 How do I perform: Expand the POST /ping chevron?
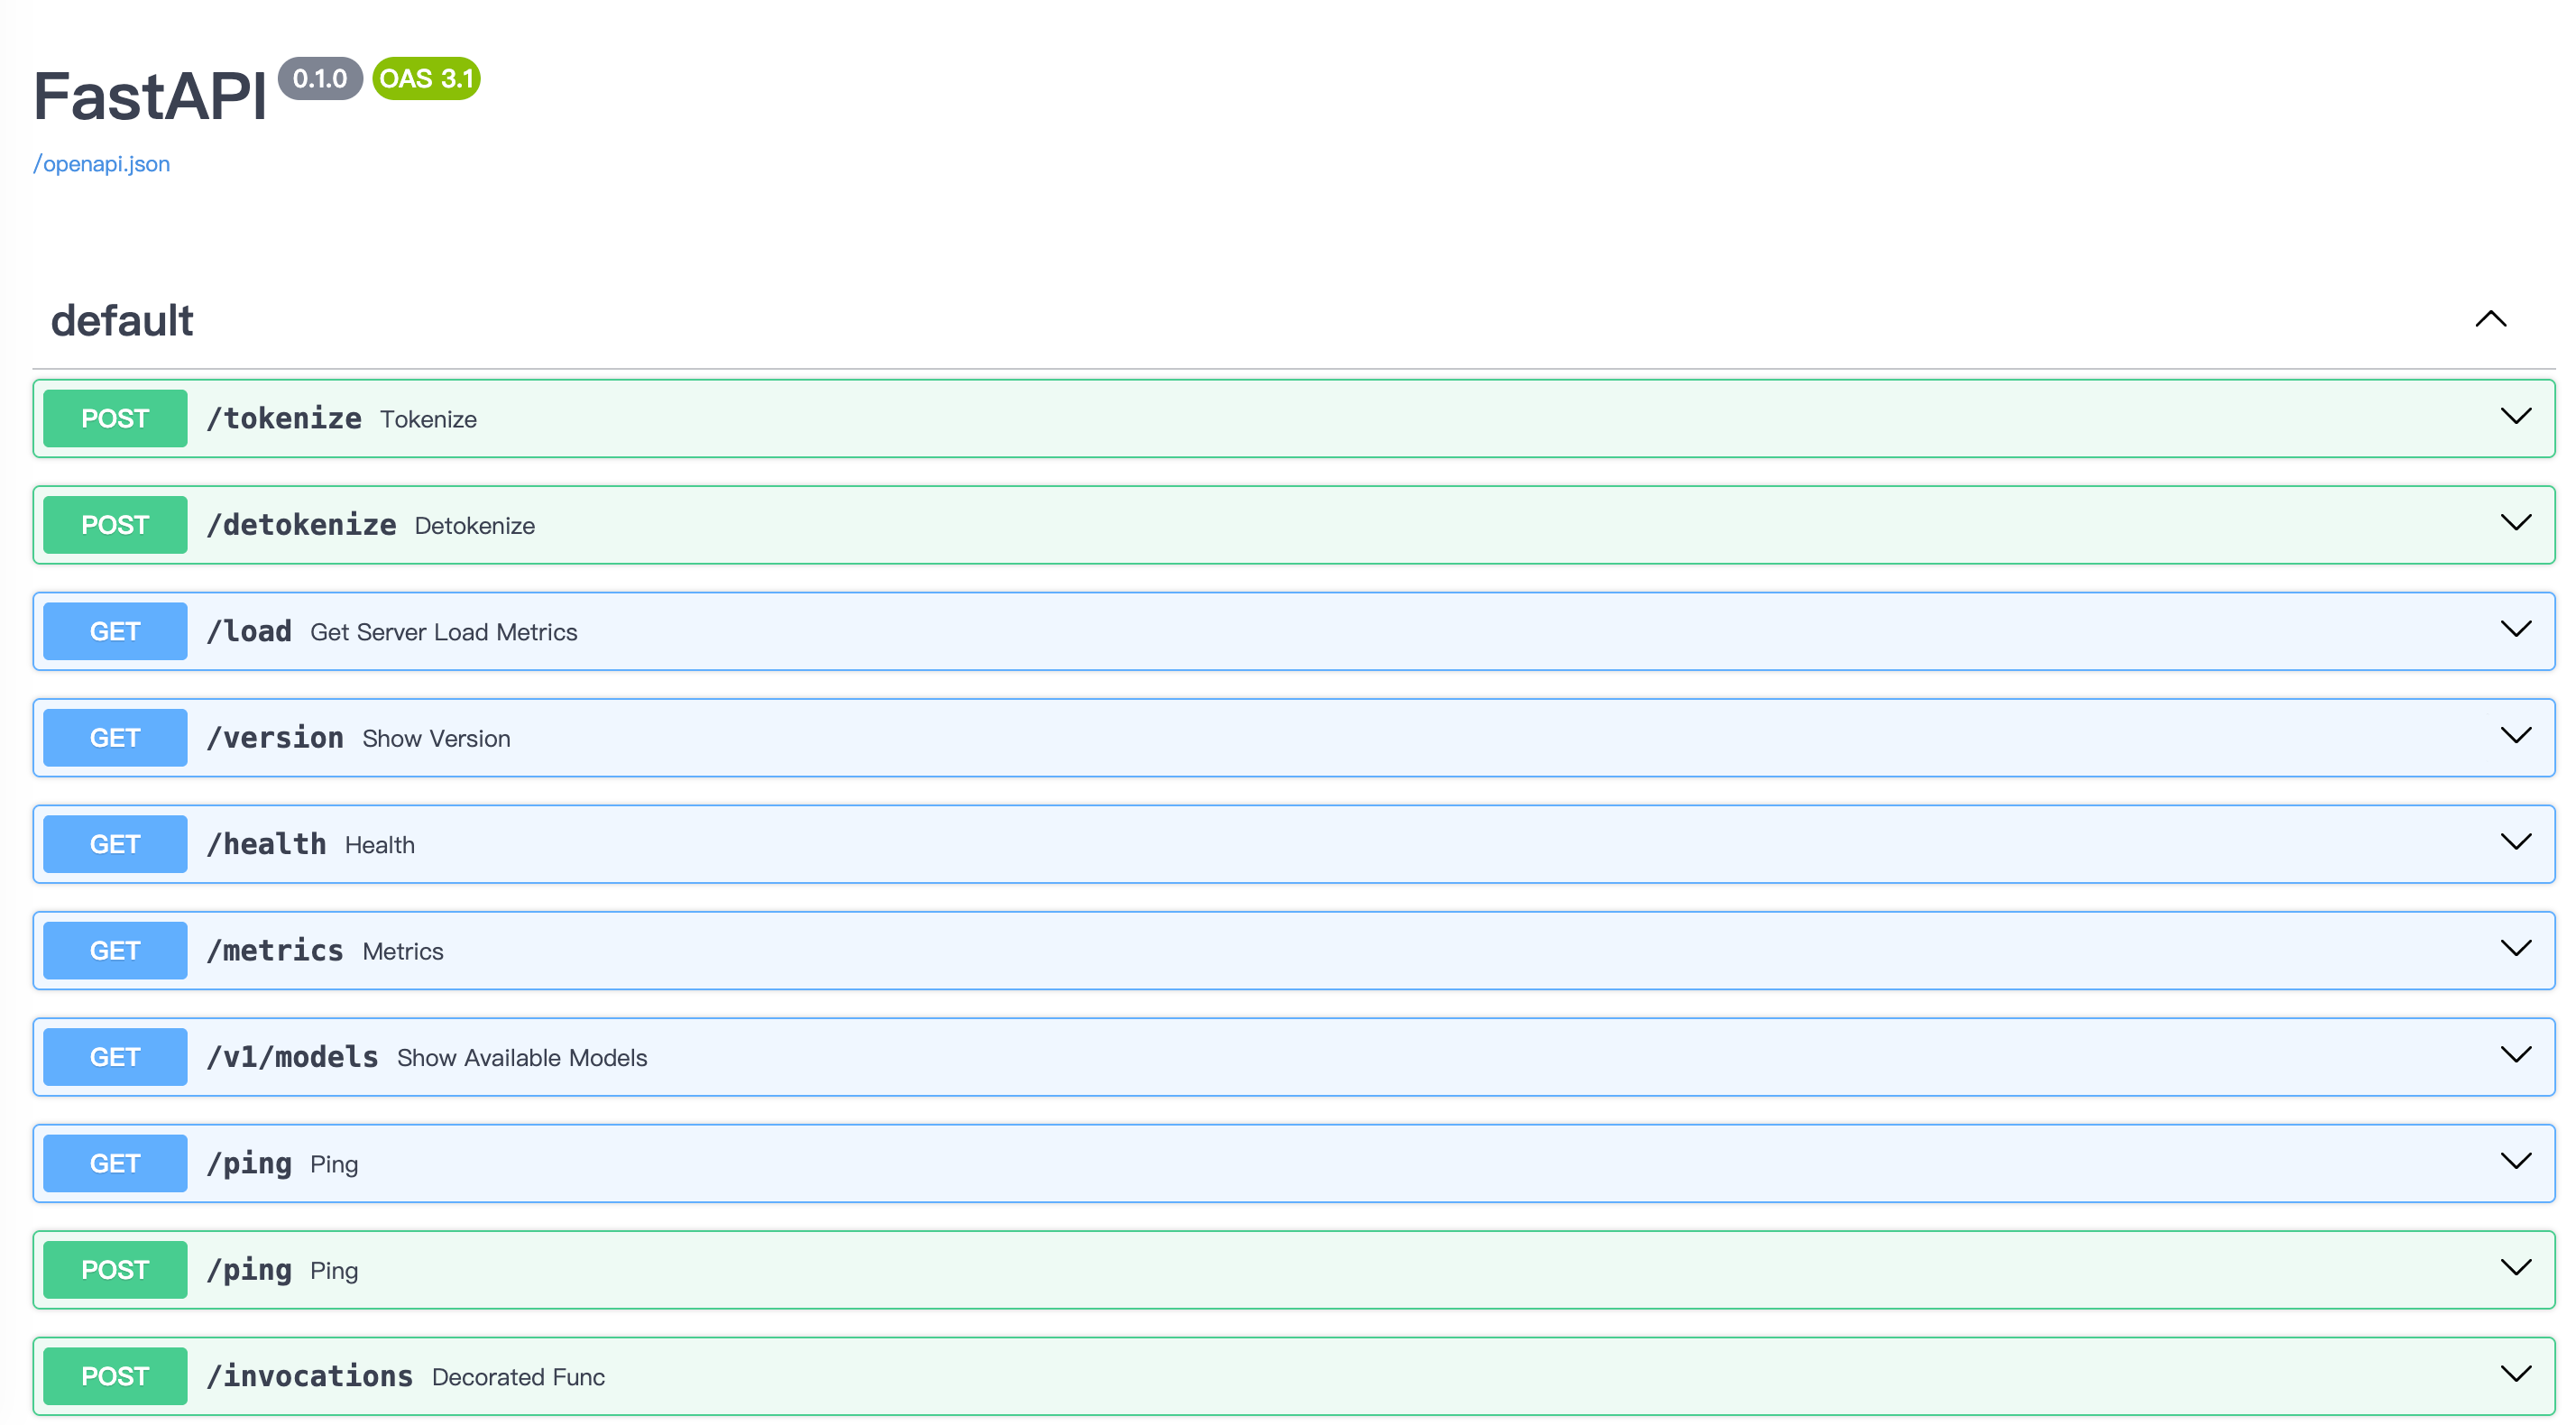(x=2515, y=1268)
